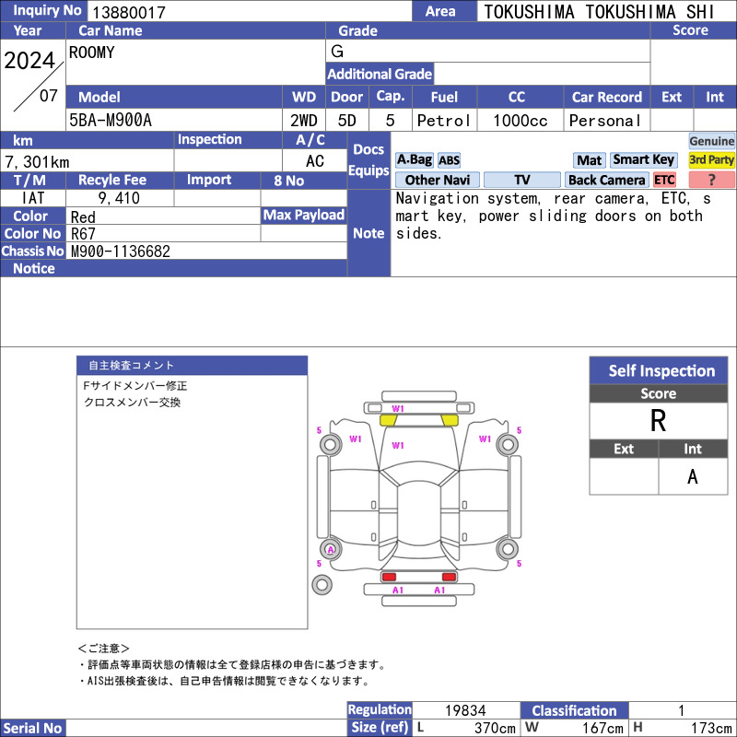The image size is (737, 737).
Task: Click the Genuine legend badge
Action: click(711, 141)
